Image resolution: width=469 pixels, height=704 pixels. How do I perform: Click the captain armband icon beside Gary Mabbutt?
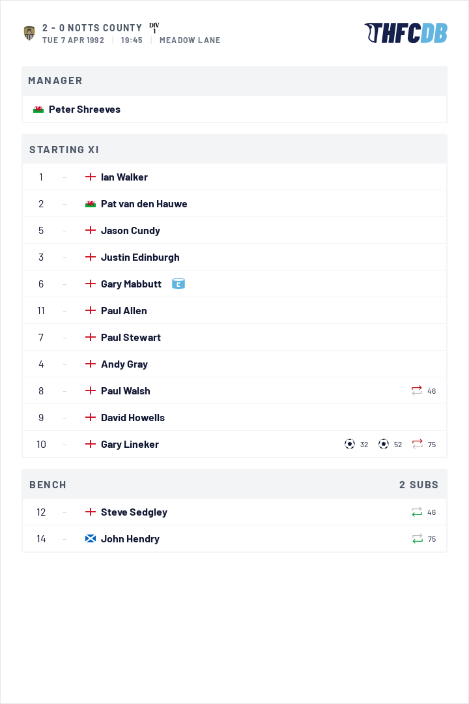point(178,284)
